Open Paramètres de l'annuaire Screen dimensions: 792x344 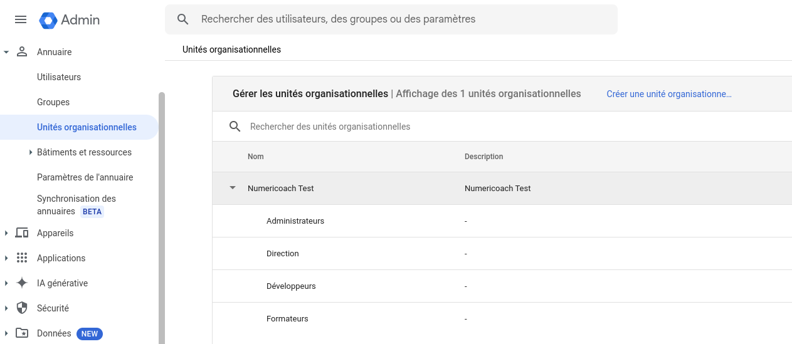[85, 177]
